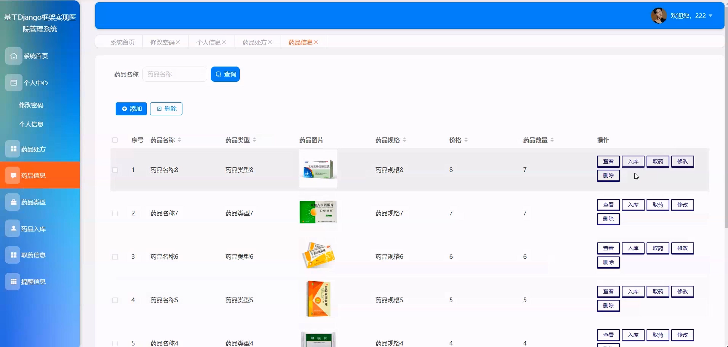Viewport: 728px width, 347px height.
Task: Sort by 药品名称 column arrows
Action: (179, 140)
